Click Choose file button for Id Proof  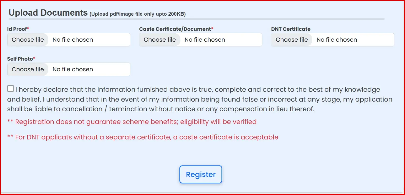tap(28, 40)
